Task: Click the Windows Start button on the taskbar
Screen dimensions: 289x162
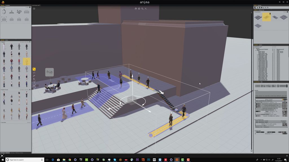Action: coord(2,159)
